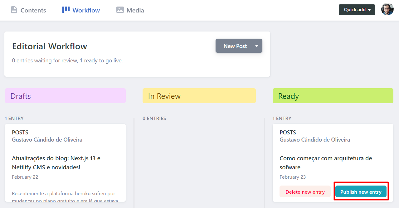This screenshot has height=208, width=399.
Task: Click the 0 ENTRIES count label
Action: (x=154, y=119)
